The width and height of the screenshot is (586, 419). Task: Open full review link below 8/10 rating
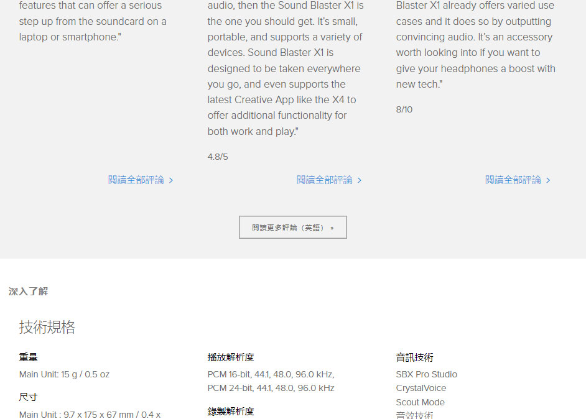518,180
